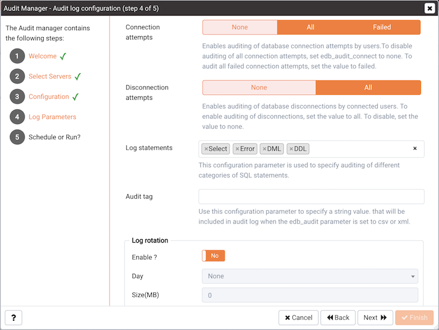Click the green checkmark beside Configuration

click(76, 96)
